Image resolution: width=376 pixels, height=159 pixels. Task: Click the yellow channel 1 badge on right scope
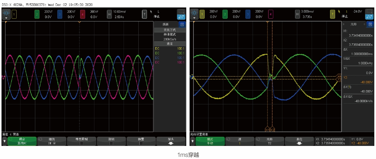(202, 14)
